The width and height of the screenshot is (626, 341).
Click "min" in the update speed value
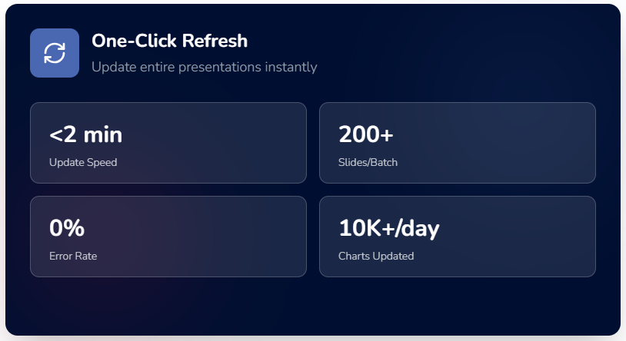pyautogui.click(x=102, y=135)
